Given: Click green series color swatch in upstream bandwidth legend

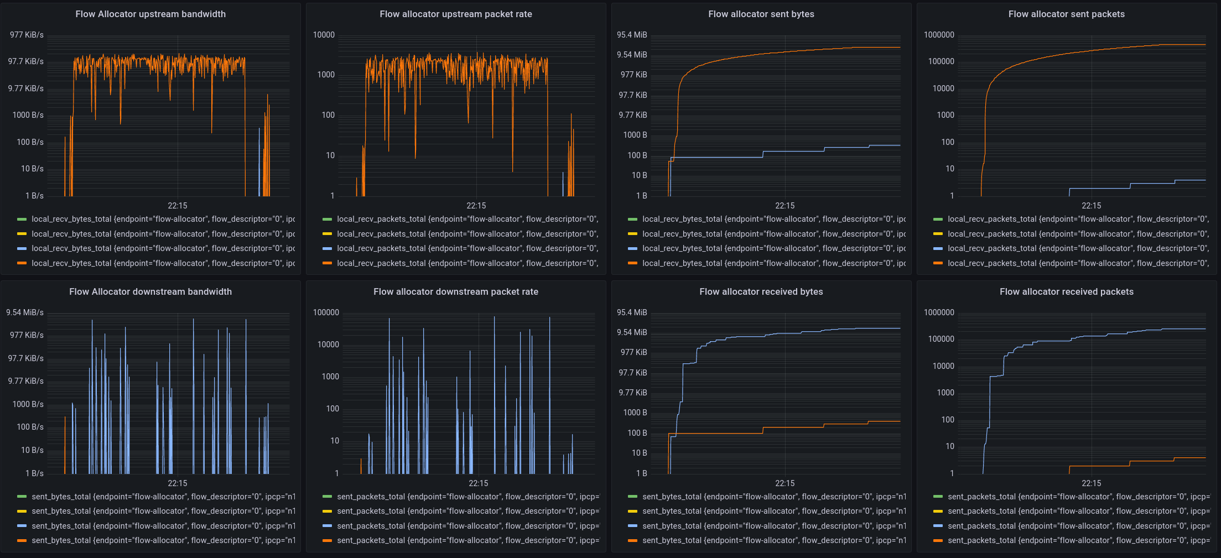Looking at the screenshot, I should coord(22,220).
